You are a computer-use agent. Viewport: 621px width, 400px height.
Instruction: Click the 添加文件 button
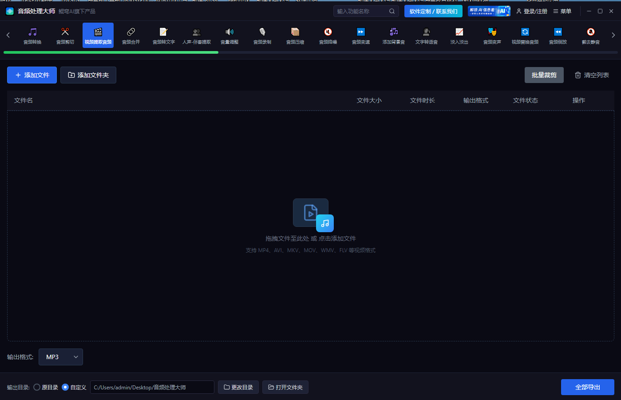32,75
